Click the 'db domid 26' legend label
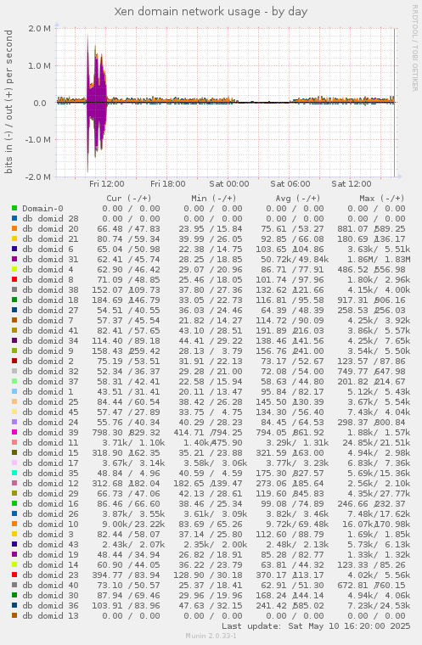The image size is (422, 645). 50,513
